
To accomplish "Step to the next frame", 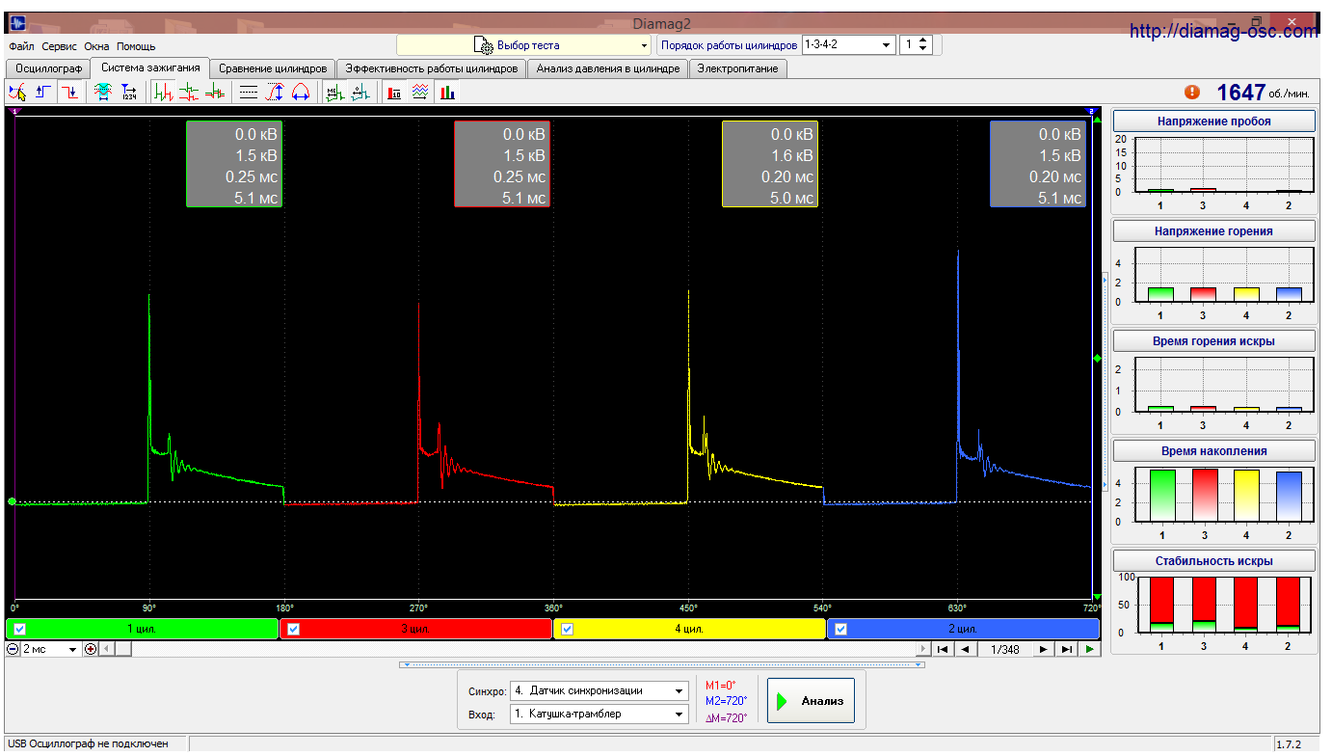I will pos(1043,649).
